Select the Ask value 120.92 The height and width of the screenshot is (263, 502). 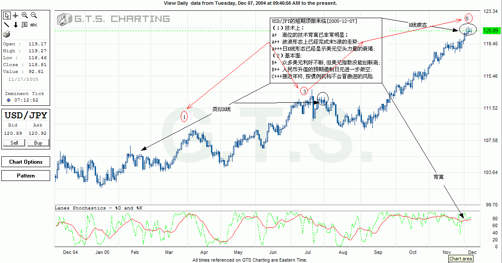pos(38,133)
